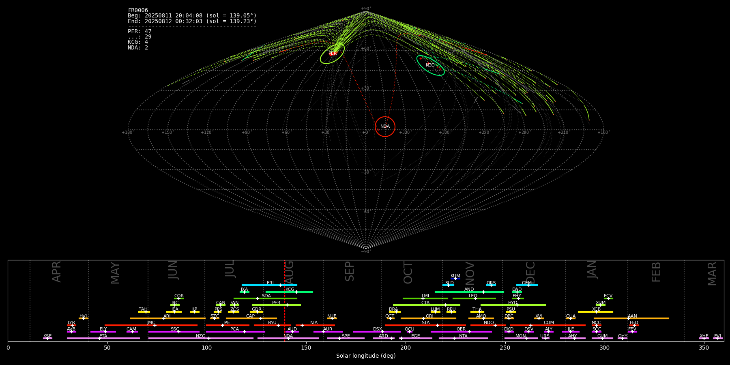The height and width of the screenshot is (365, 730).
Task: Click the 'PER: 47' count in the legend
Action: (x=140, y=32)
